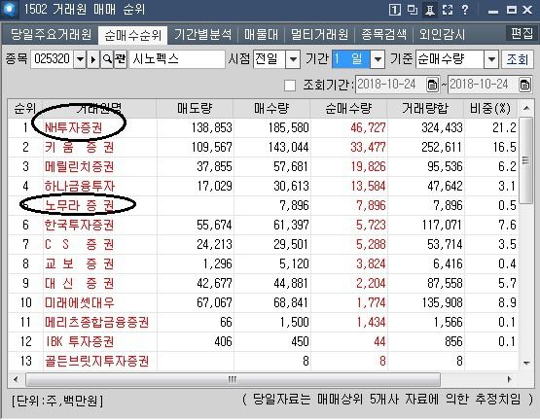Select the 하나금융투자 row name

click(x=79, y=187)
